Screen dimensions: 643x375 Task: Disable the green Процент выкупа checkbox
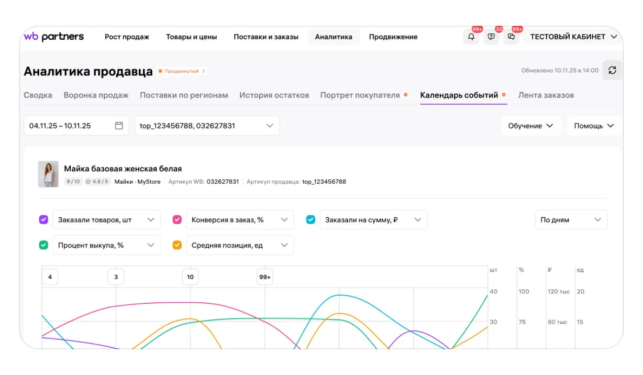(x=44, y=245)
